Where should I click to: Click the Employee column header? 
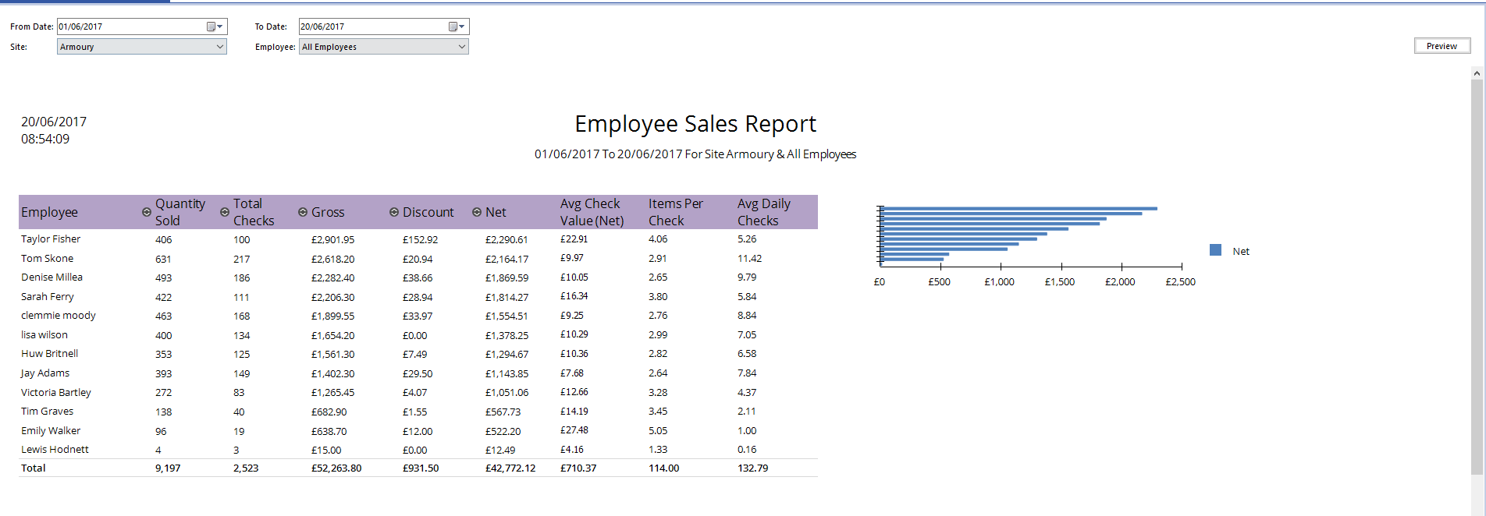tap(49, 212)
